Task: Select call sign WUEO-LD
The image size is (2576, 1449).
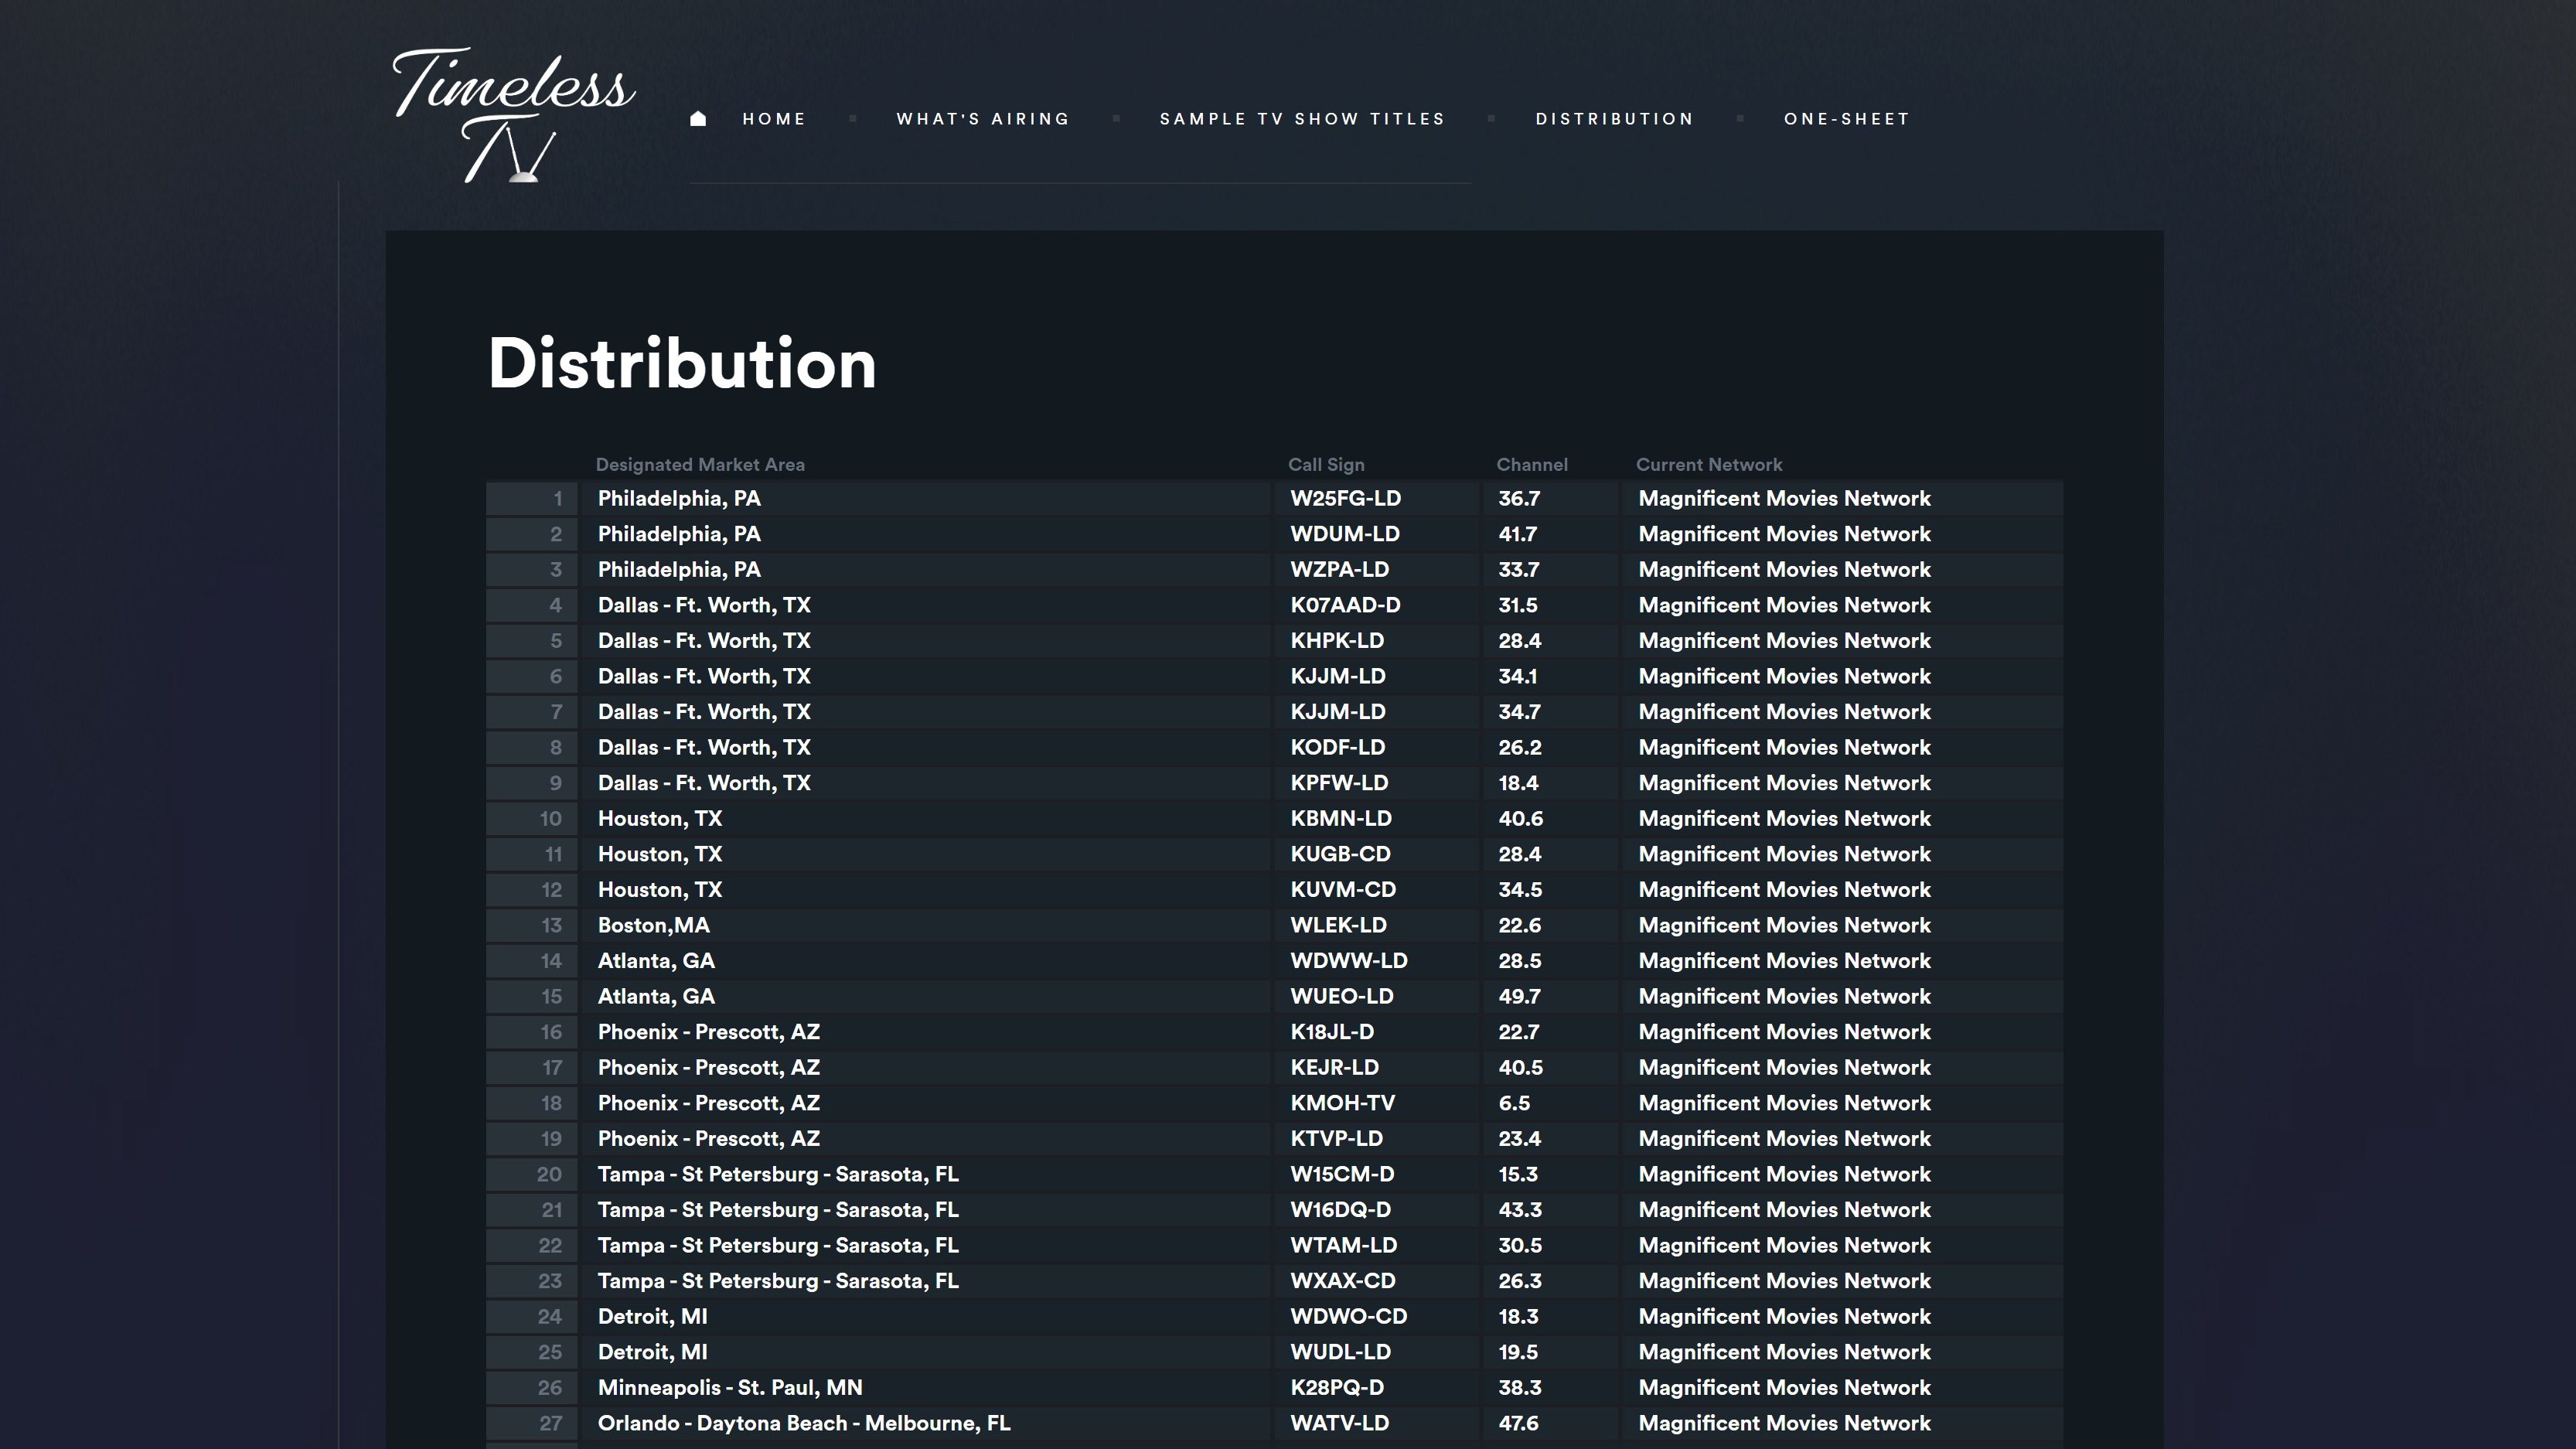Action: [x=1342, y=997]
